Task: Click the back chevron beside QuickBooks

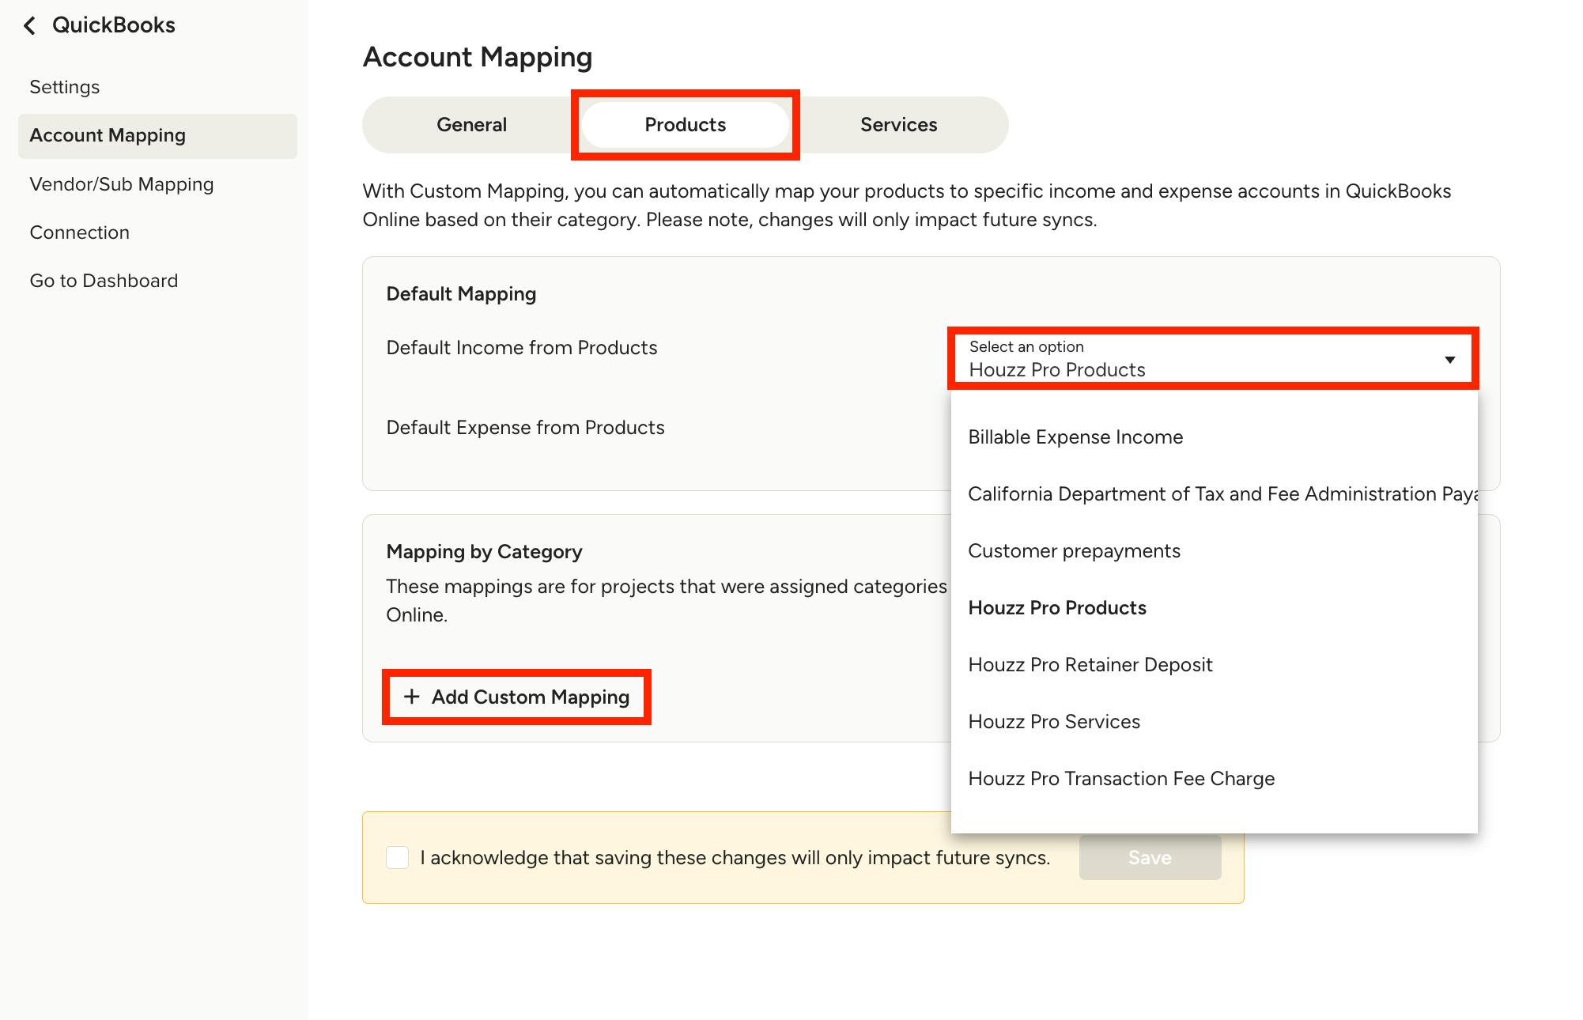Action: tap(30, 25)
